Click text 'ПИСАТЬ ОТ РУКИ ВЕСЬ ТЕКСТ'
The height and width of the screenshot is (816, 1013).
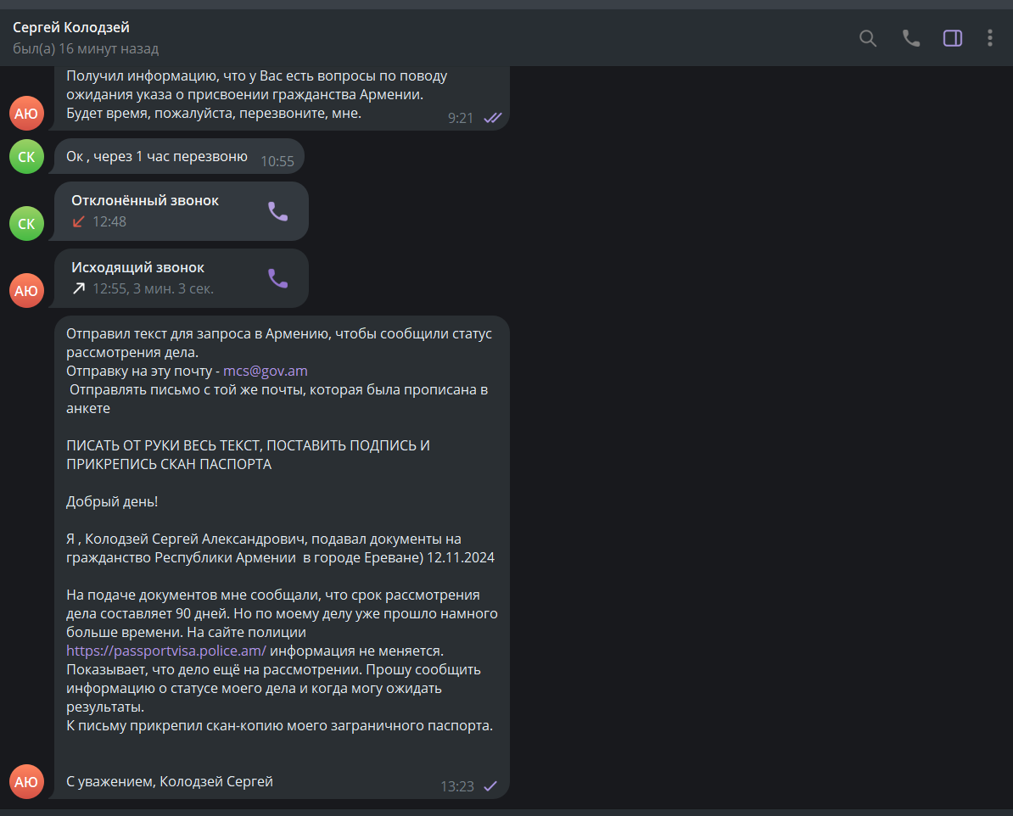pyautogui.click(x=163, y=445)
